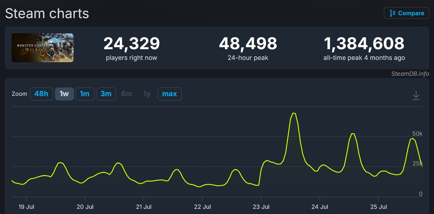Click the disabled 6m zoom option
The width and height of the screenshot is (434, 214).
pos(127,94)
